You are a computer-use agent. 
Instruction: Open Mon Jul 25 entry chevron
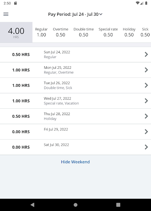146,70
